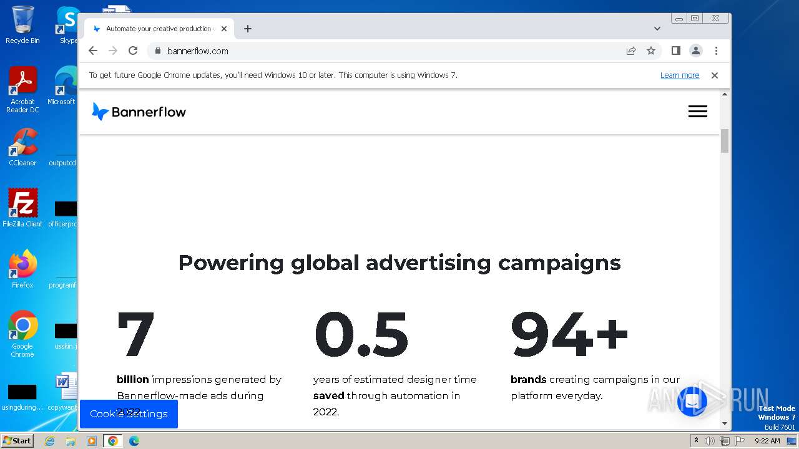799x449 pixels.
Task: Select the 'usingduring' desktop file
Action: point(22,396)
